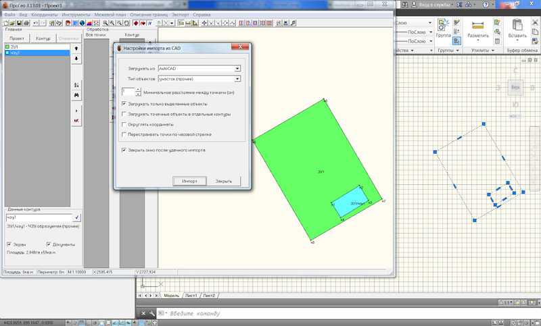The image size is (541, 326).
Task: Uncheck 'Загружать только выделенные объекты'
Action: pos(124,104)
